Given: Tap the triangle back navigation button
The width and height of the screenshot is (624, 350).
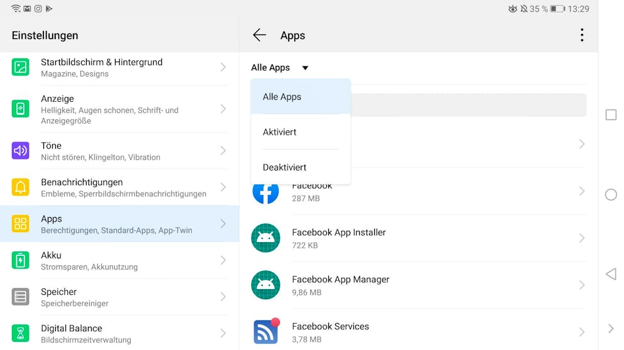Looking at the screenshot, I should point(611,274).
